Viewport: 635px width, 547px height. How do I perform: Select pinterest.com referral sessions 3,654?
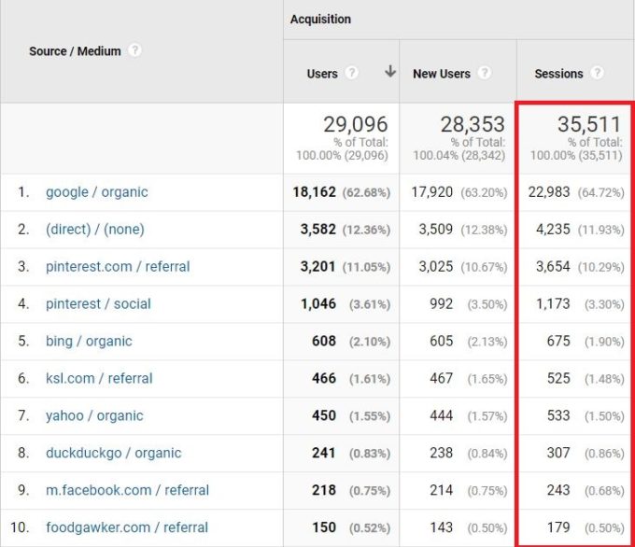pos(553,266)
